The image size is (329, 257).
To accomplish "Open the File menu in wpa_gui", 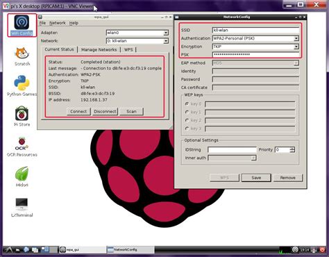I will coord(42,23).
